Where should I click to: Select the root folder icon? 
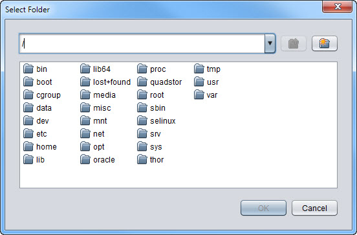pyautogui.click(x=142, y=95)
